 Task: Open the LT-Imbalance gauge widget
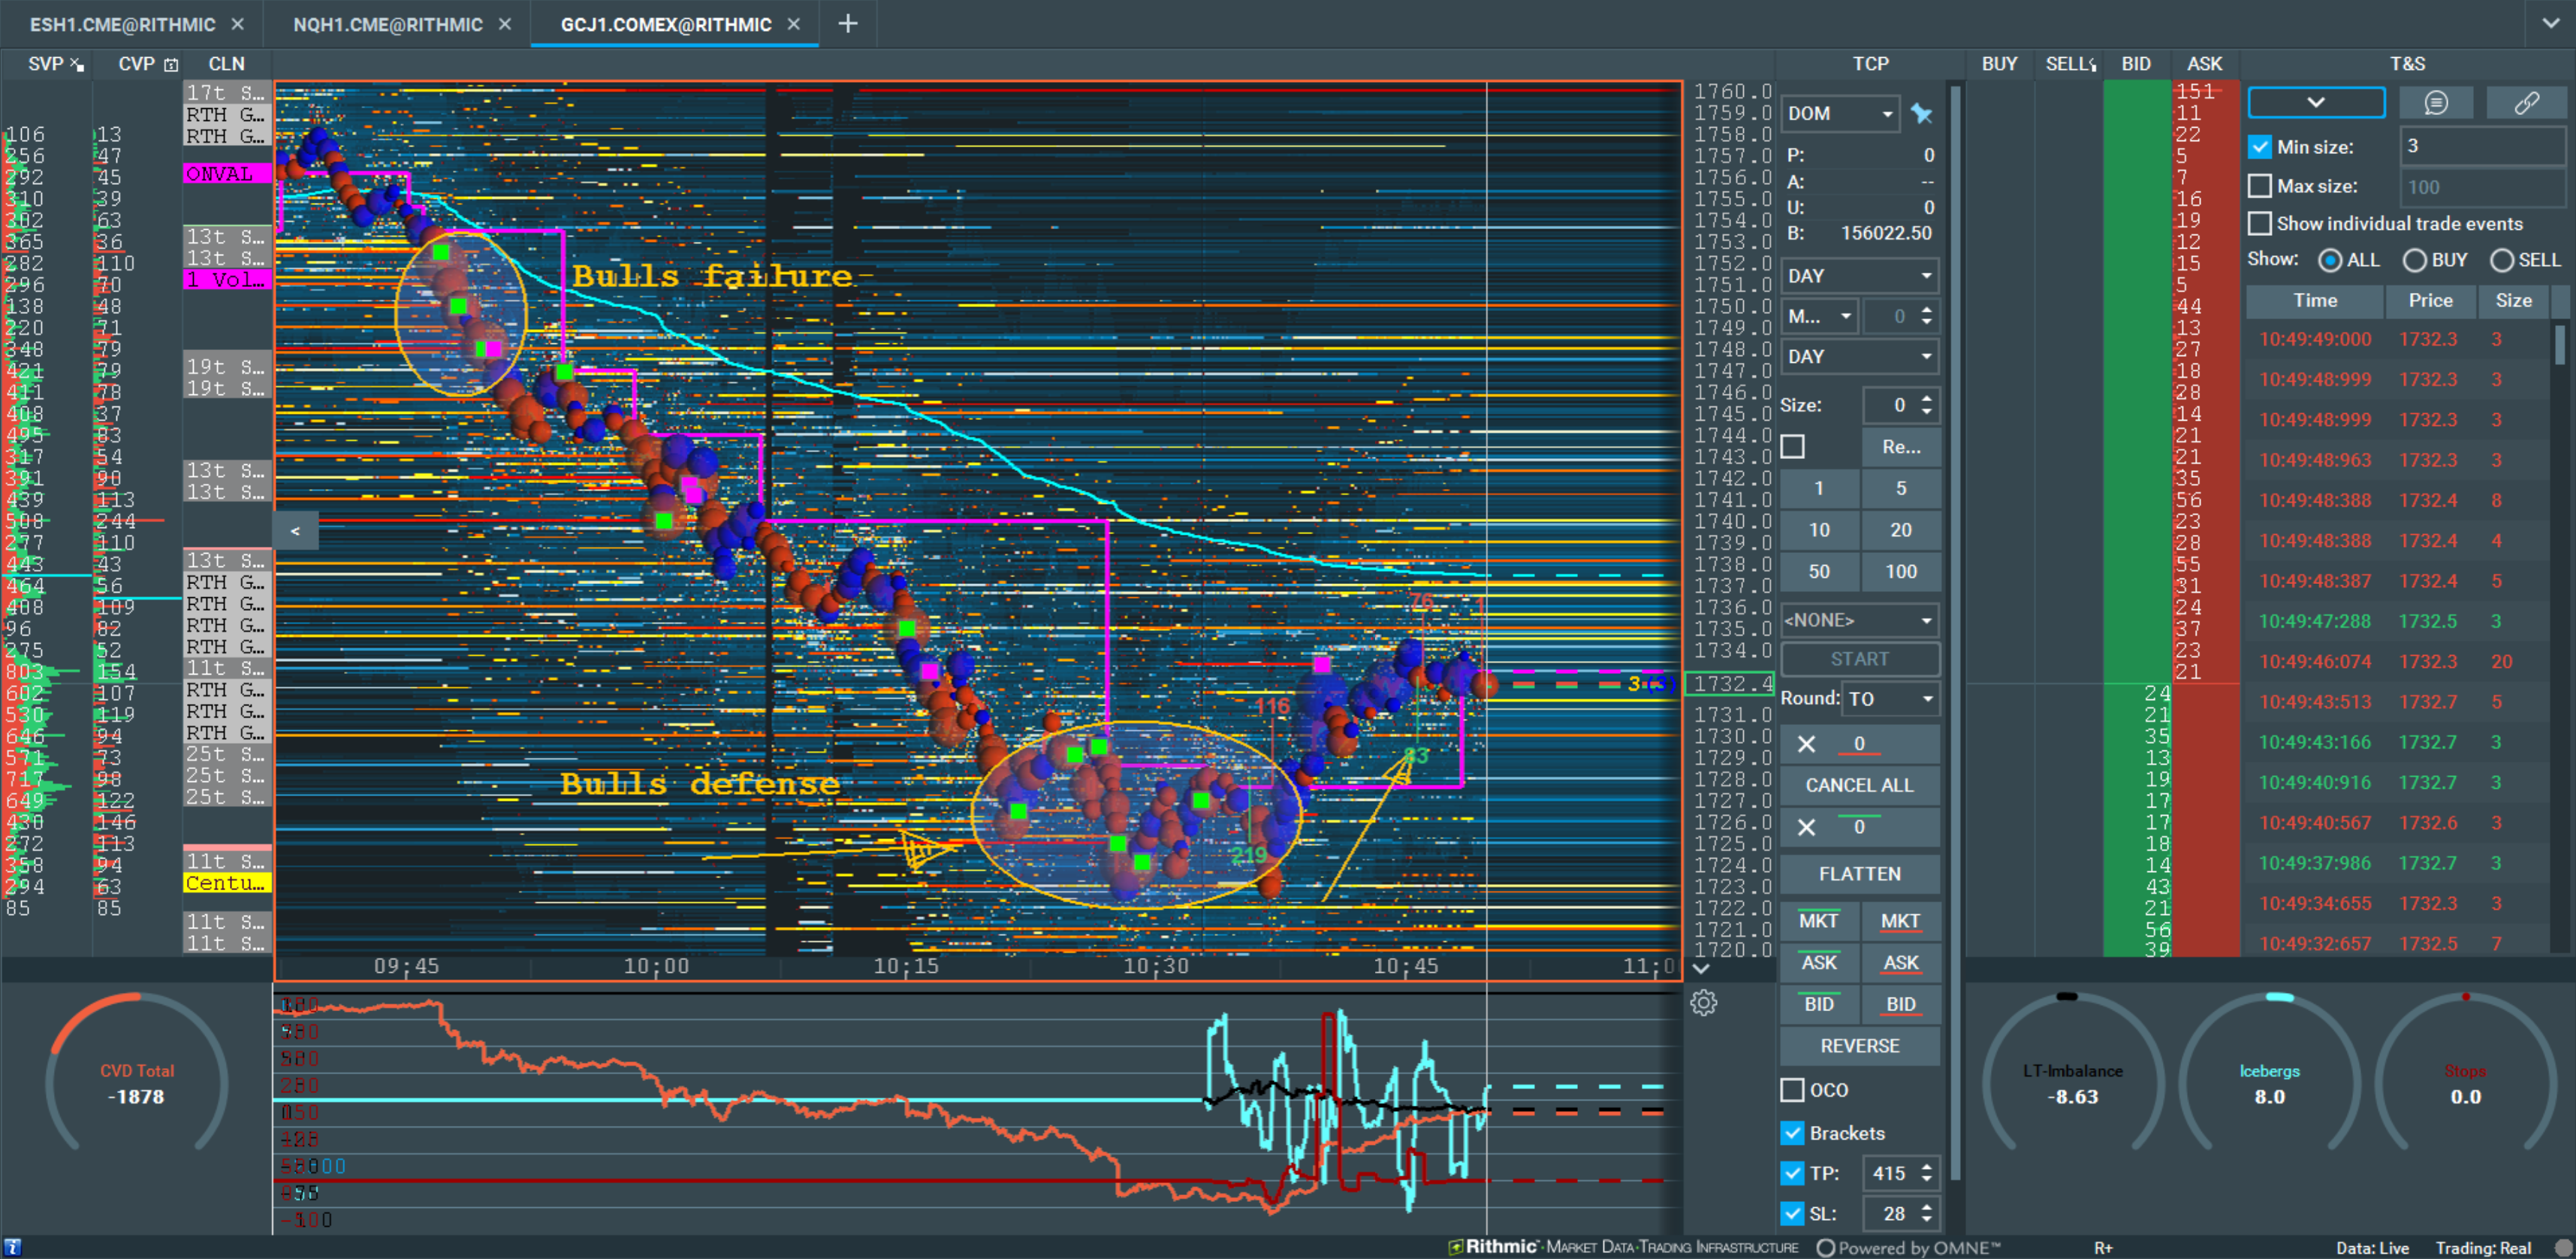(x=2073, y=1072)
